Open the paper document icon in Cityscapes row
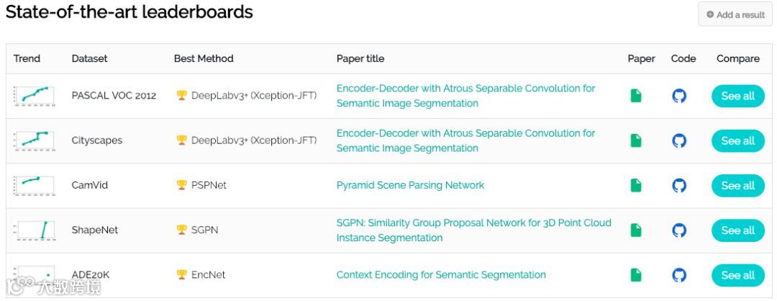Screen dimensions: 777x301 click(635, 140)
